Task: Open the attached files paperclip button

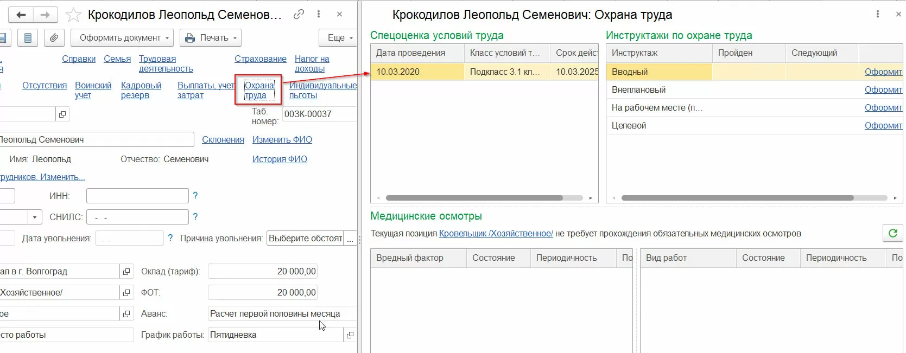Action: click(54, 38)
